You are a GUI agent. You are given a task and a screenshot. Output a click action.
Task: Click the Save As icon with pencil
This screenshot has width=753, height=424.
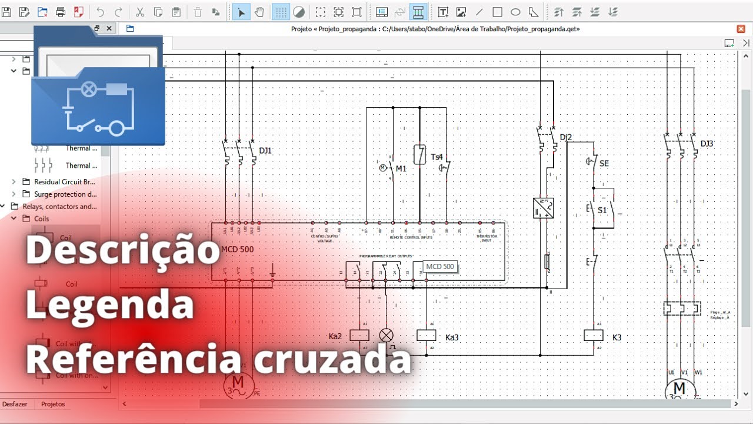pos(24,12)
